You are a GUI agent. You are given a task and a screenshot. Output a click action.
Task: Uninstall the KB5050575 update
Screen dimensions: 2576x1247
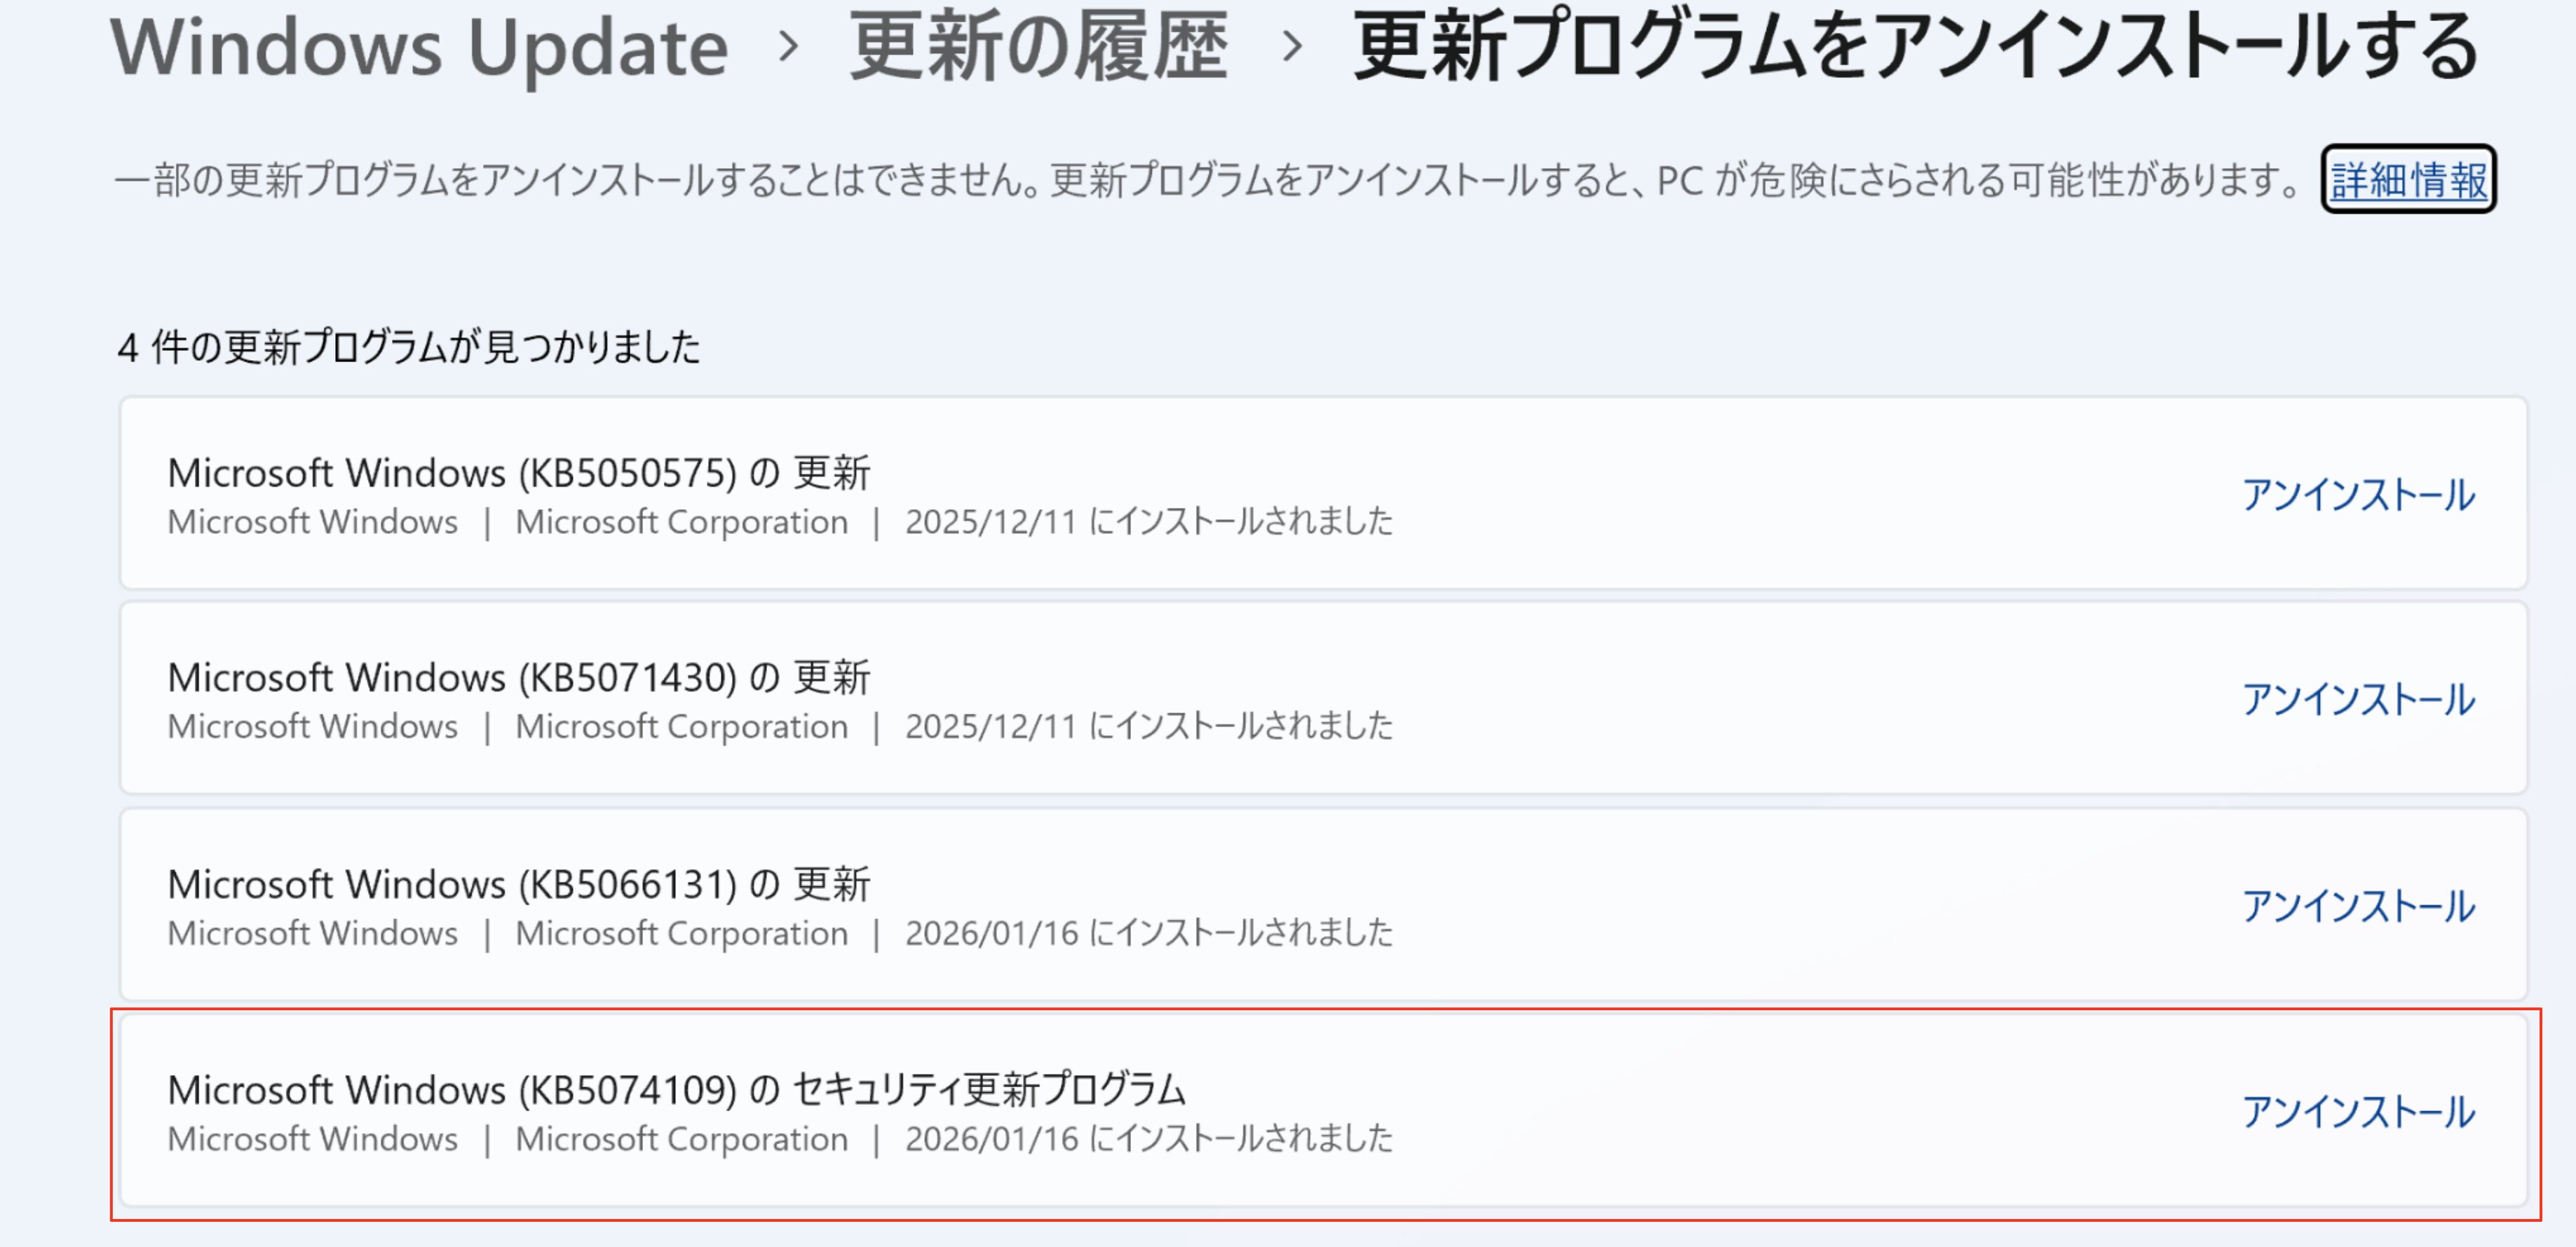pos(2358,495)
